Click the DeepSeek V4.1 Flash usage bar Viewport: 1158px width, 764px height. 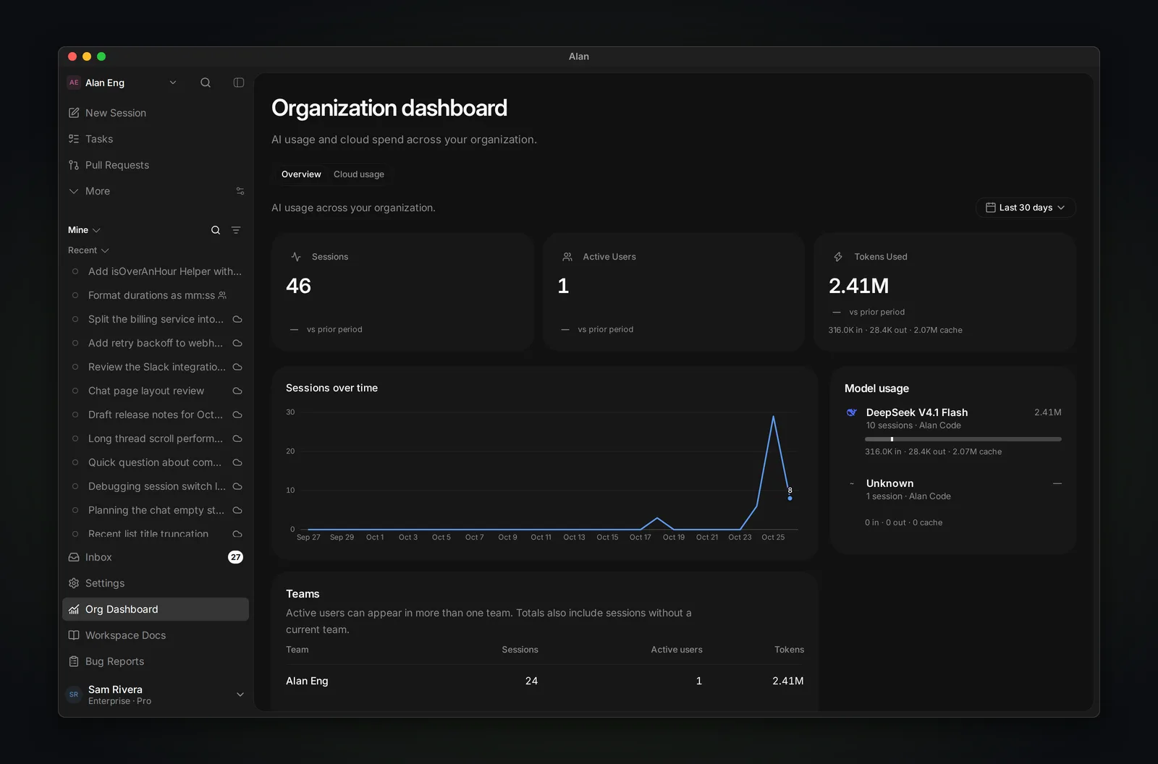pyautogui.click(x=963, y=439)
